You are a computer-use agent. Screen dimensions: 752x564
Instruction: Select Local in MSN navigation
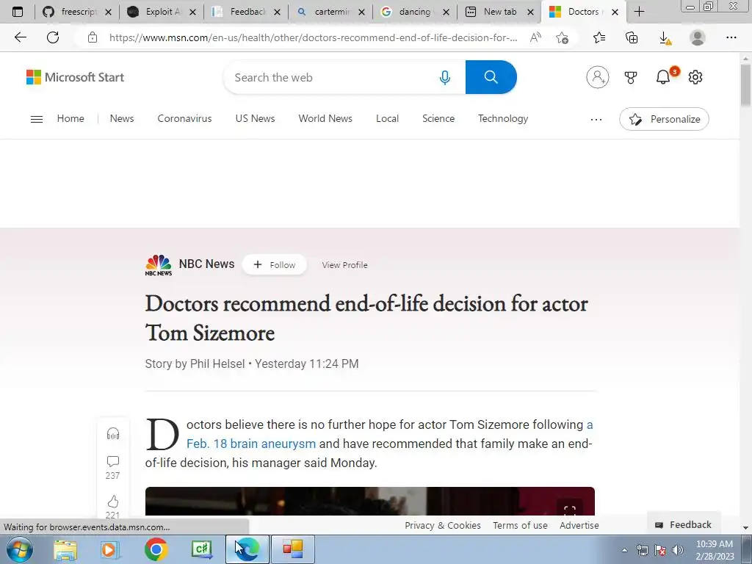(x=387, y=118)
